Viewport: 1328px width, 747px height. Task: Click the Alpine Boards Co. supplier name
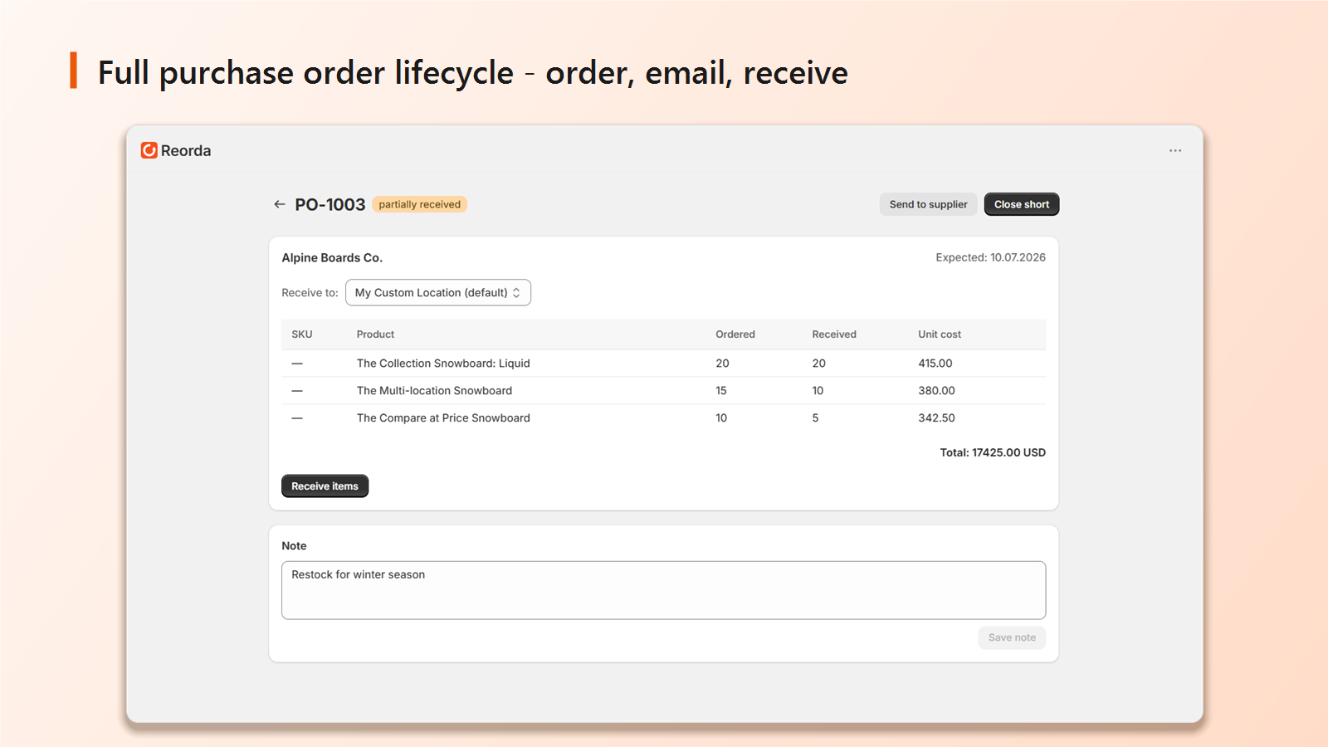[x=332, y=257]
